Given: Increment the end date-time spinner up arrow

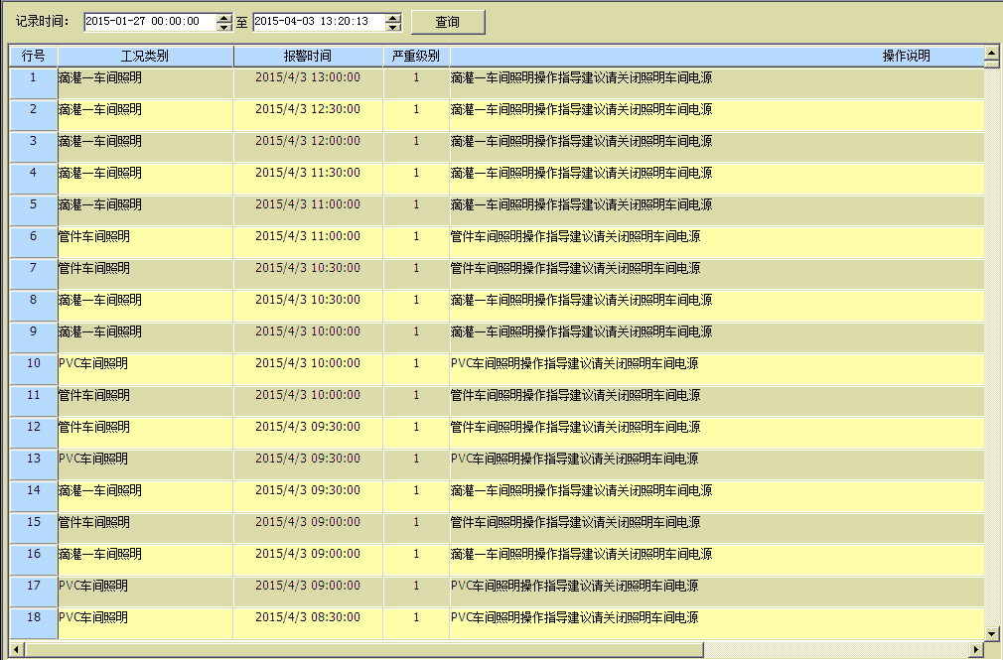Looking at the screenshot, I should tap(393, 18).
